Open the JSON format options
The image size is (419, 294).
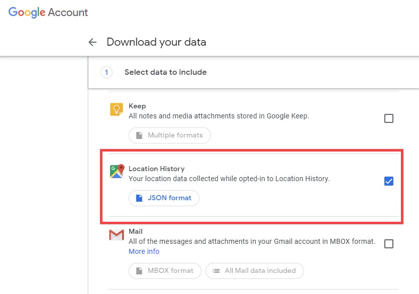pos(164,198)
